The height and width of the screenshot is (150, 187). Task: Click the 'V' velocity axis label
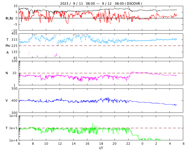click(x=7, y=100)
